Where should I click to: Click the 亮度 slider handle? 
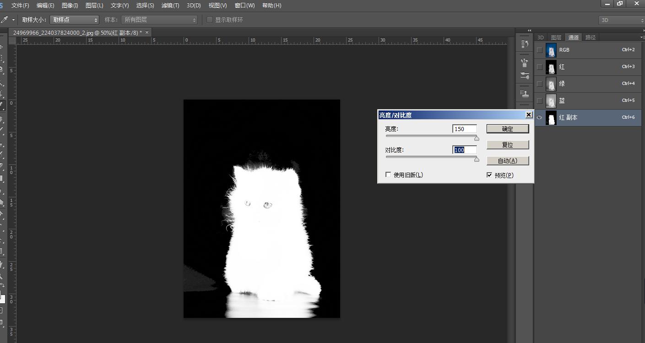coord(477,138)
